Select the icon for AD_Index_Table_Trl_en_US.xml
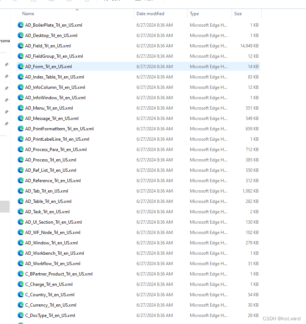This screenshot has width=306, height=324. point(21,77)
